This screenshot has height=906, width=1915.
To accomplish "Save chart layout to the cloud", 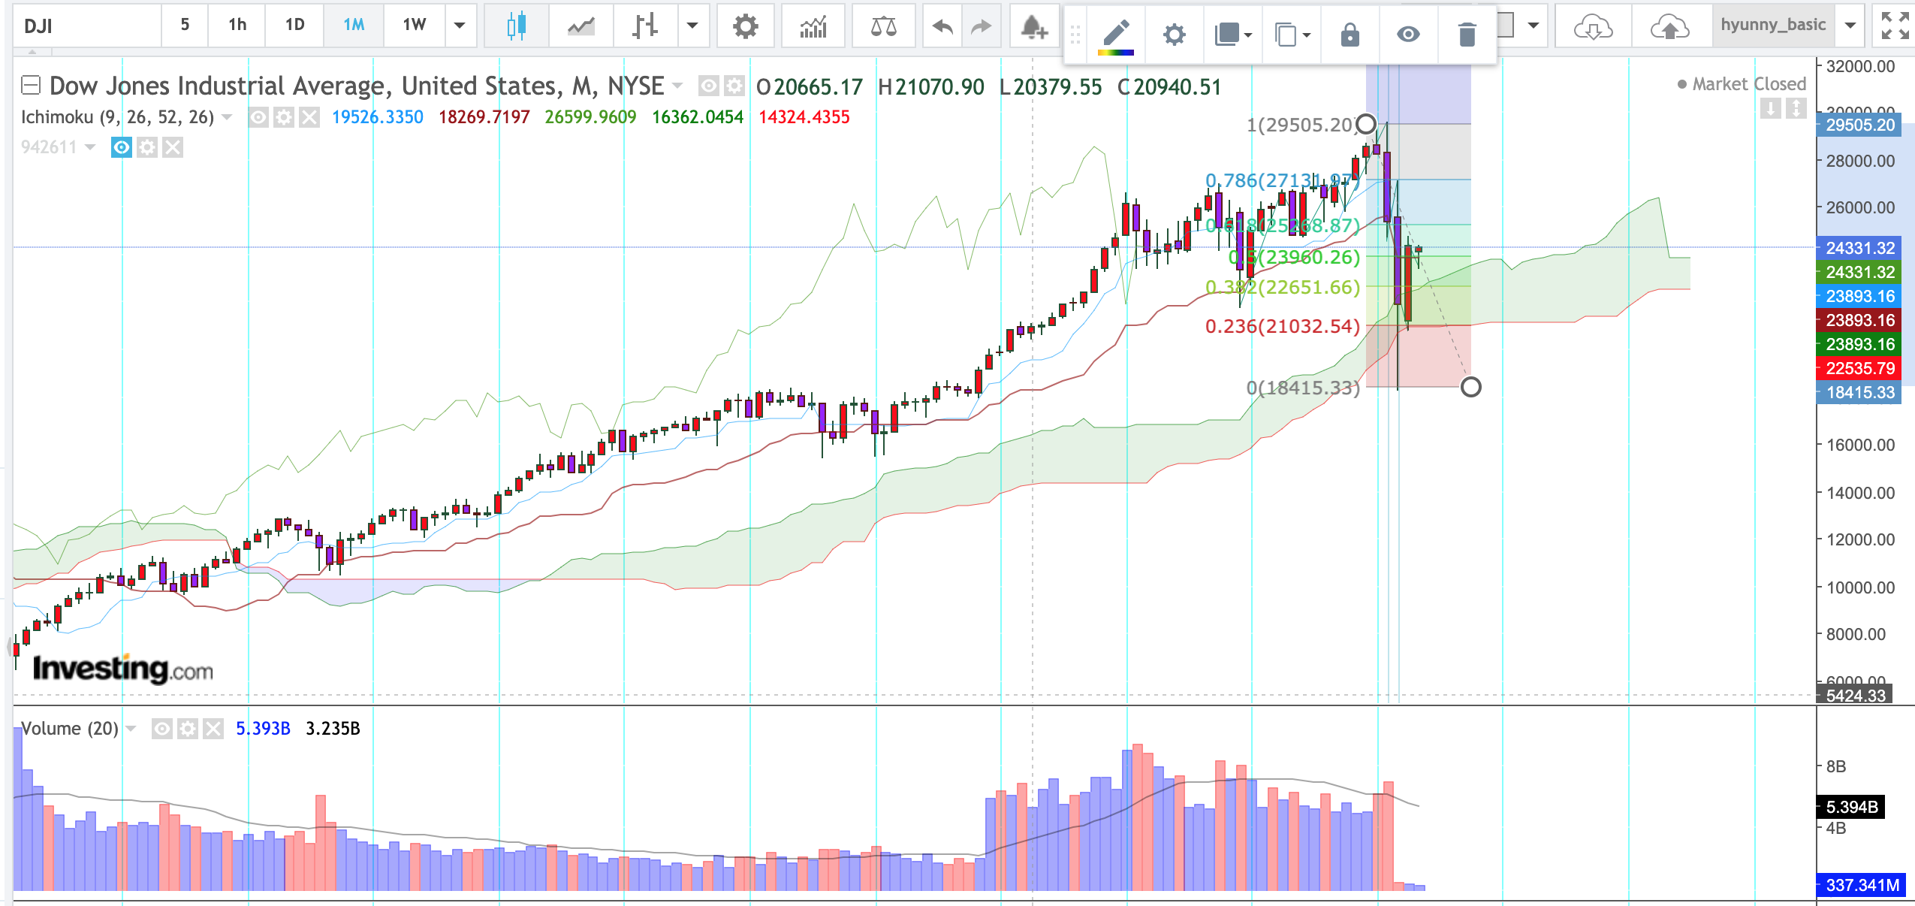I will click(x=1669, y=28).
